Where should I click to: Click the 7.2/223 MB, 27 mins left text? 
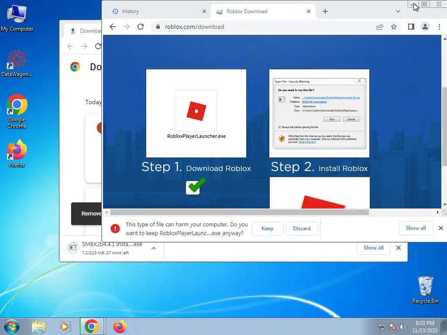point(105,253)
